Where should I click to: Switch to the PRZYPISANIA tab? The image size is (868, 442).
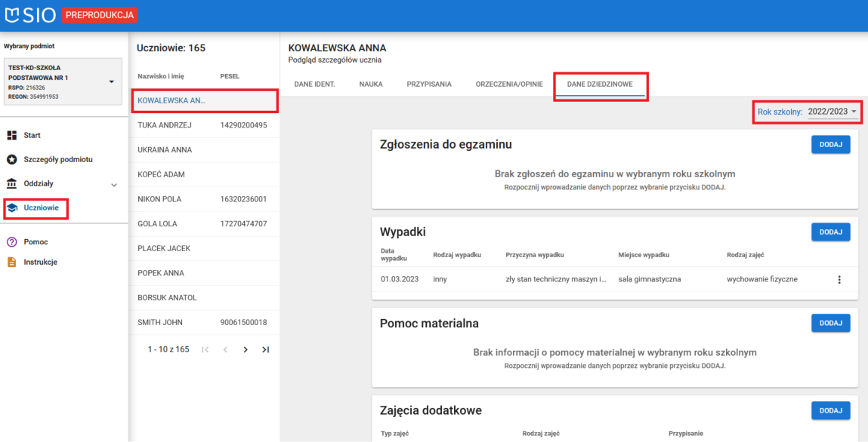click(x=429, y=84)
